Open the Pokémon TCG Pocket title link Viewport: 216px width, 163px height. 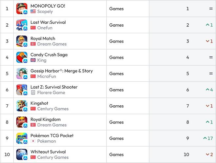pyautogui.click(x=52, y=136)
